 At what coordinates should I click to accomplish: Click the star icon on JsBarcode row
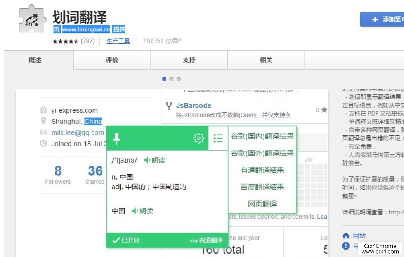(x=324, y=110)
